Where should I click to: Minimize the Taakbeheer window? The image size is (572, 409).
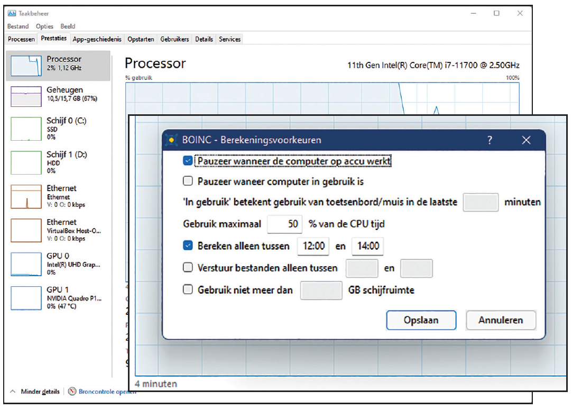coord(474,13)
